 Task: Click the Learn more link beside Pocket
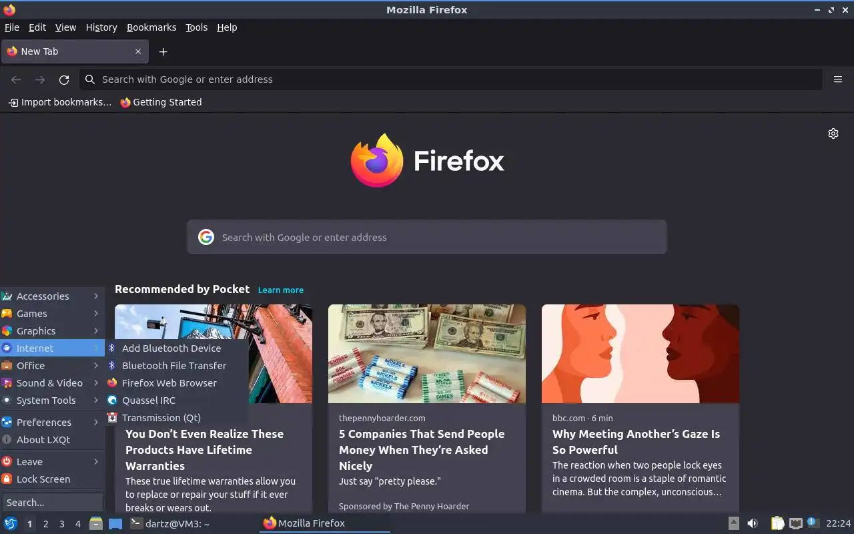(281, 290)
